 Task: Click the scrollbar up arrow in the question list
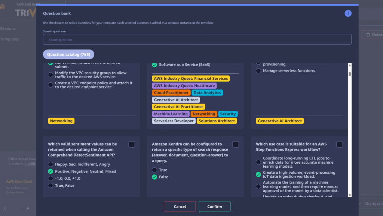[x=350, y=66]
